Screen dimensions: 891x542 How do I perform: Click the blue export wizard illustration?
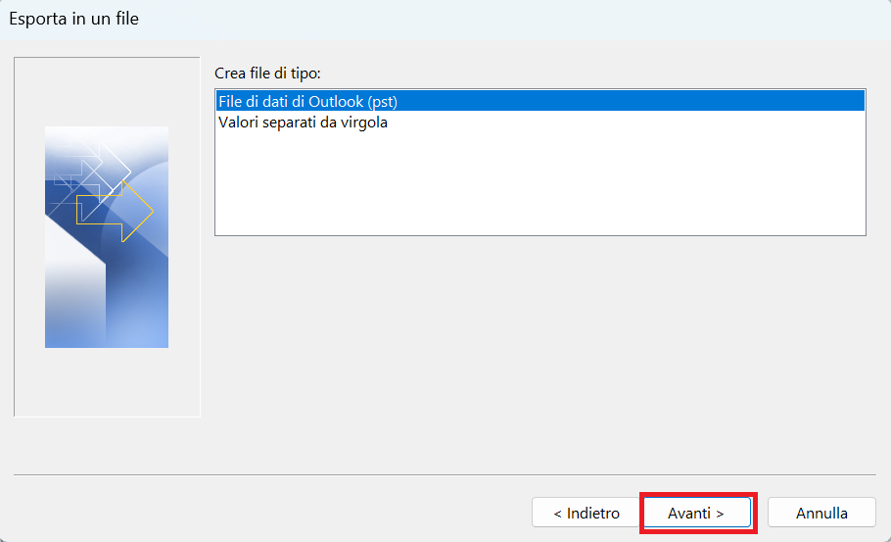(x=107, y=237)
